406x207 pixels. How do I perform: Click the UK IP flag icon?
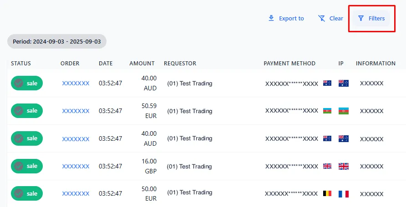point(343,167)
